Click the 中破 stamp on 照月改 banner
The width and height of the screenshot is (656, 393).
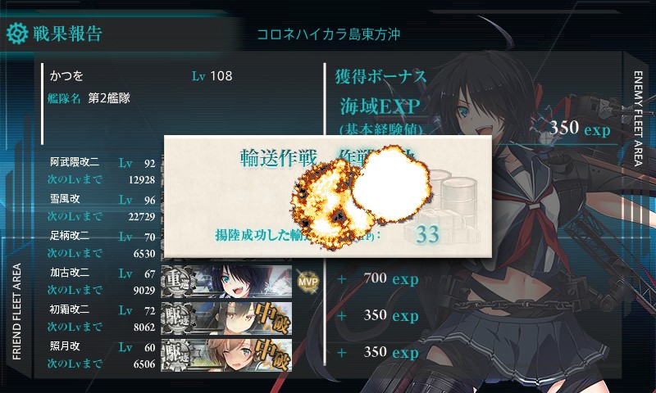[273, 355]
